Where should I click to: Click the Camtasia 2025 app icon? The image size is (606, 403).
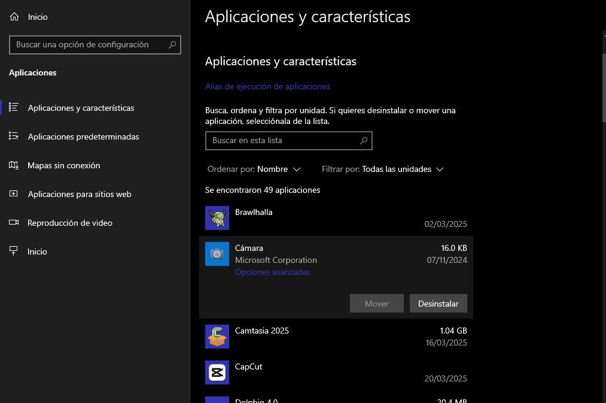click(x=217, y=337)
